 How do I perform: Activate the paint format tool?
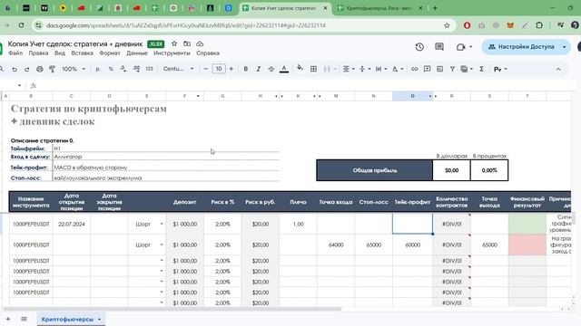coord(53,69)
